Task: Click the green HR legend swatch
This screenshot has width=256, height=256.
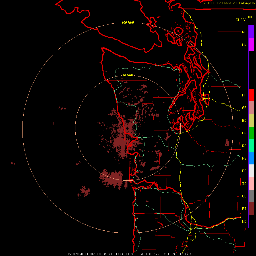Action: [251, 133]
